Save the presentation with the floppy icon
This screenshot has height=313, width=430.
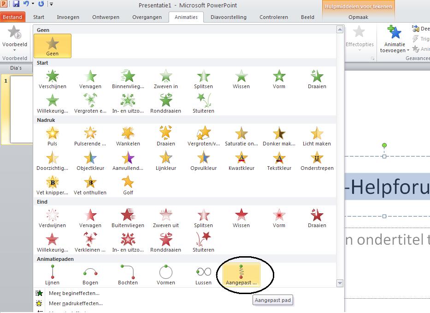tap(16, 4)
